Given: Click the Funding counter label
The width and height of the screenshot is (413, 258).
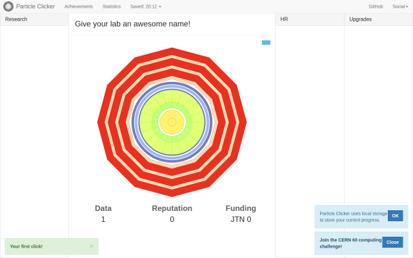Looking at the screenshot, I should pos(241,208).
